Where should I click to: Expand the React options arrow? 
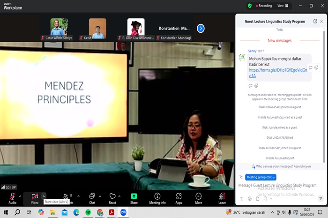120,196
